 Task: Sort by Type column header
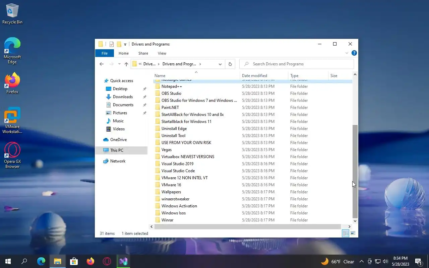[308, 76]
